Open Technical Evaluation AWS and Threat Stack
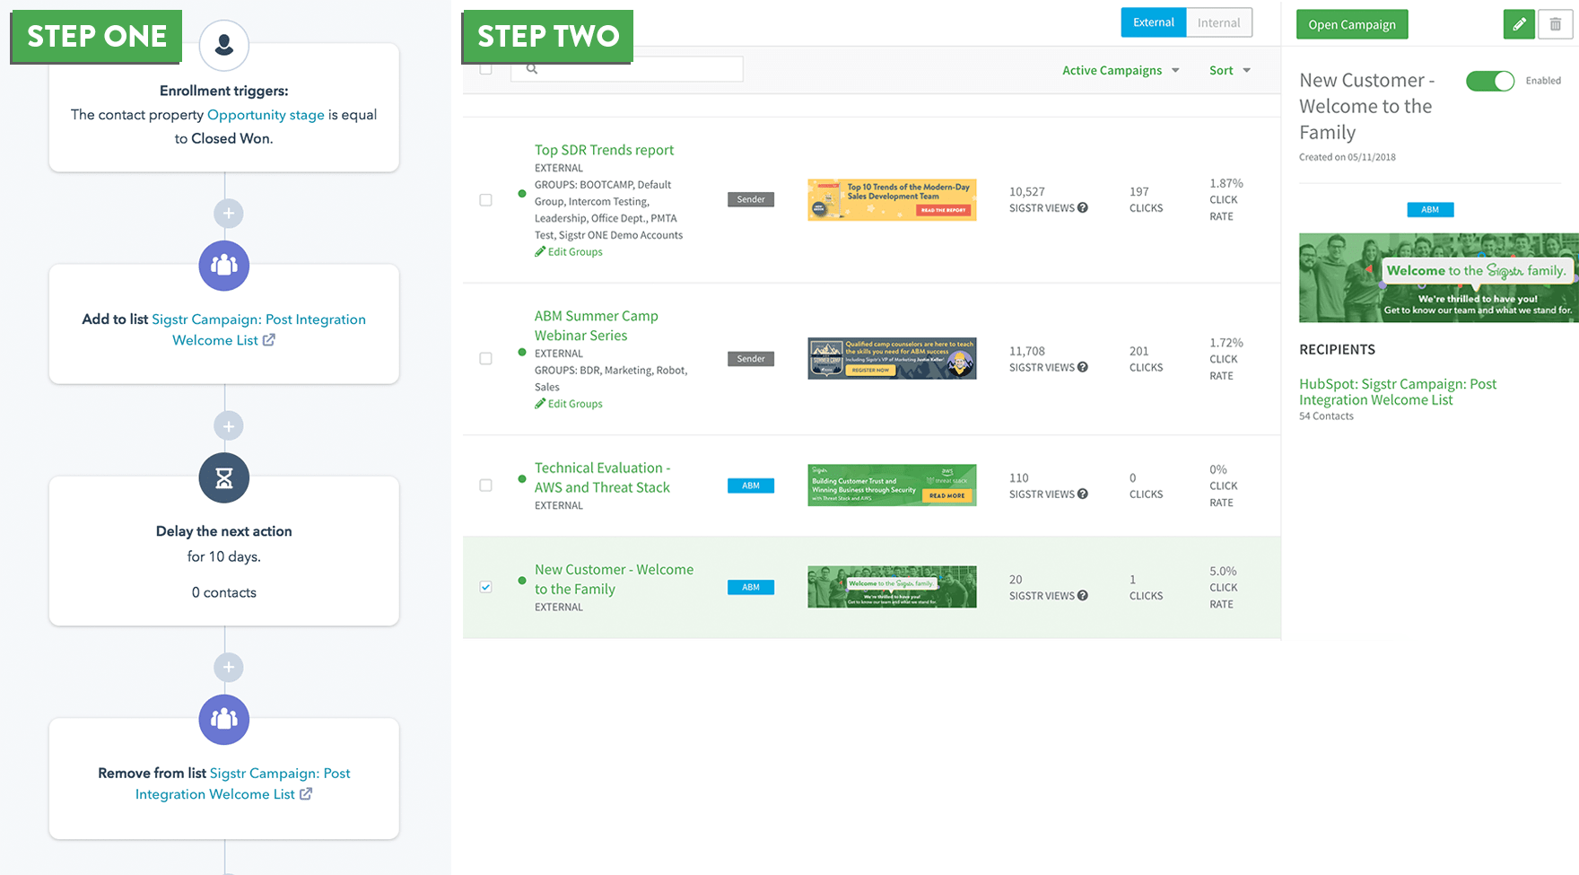This screenshot has height=875, width=1579. coord(602,477)
